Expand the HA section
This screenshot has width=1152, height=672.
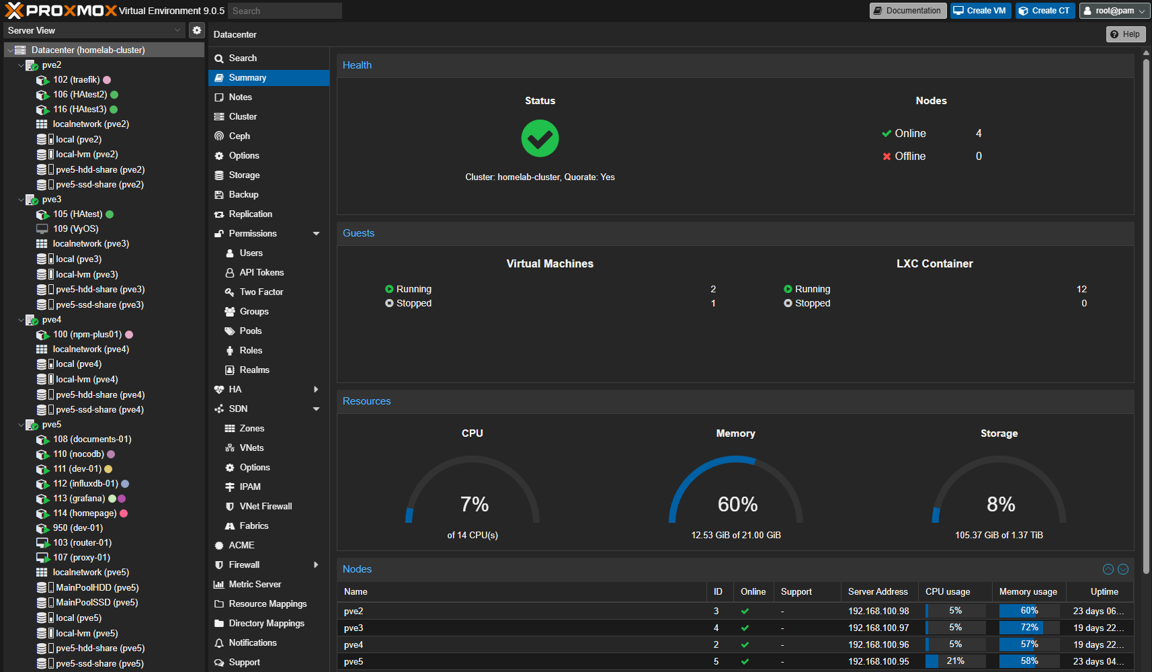click(316, 389)
